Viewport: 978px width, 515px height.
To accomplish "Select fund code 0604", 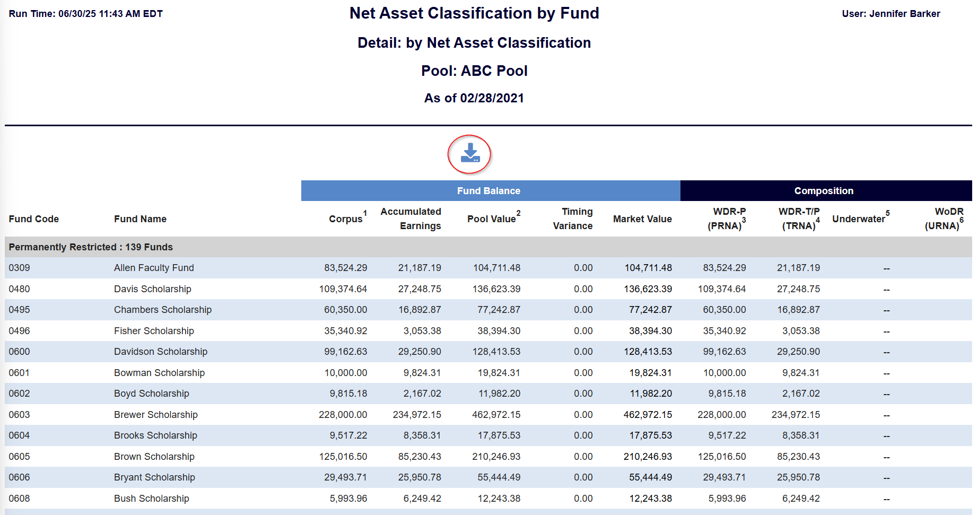I will 19,435.
